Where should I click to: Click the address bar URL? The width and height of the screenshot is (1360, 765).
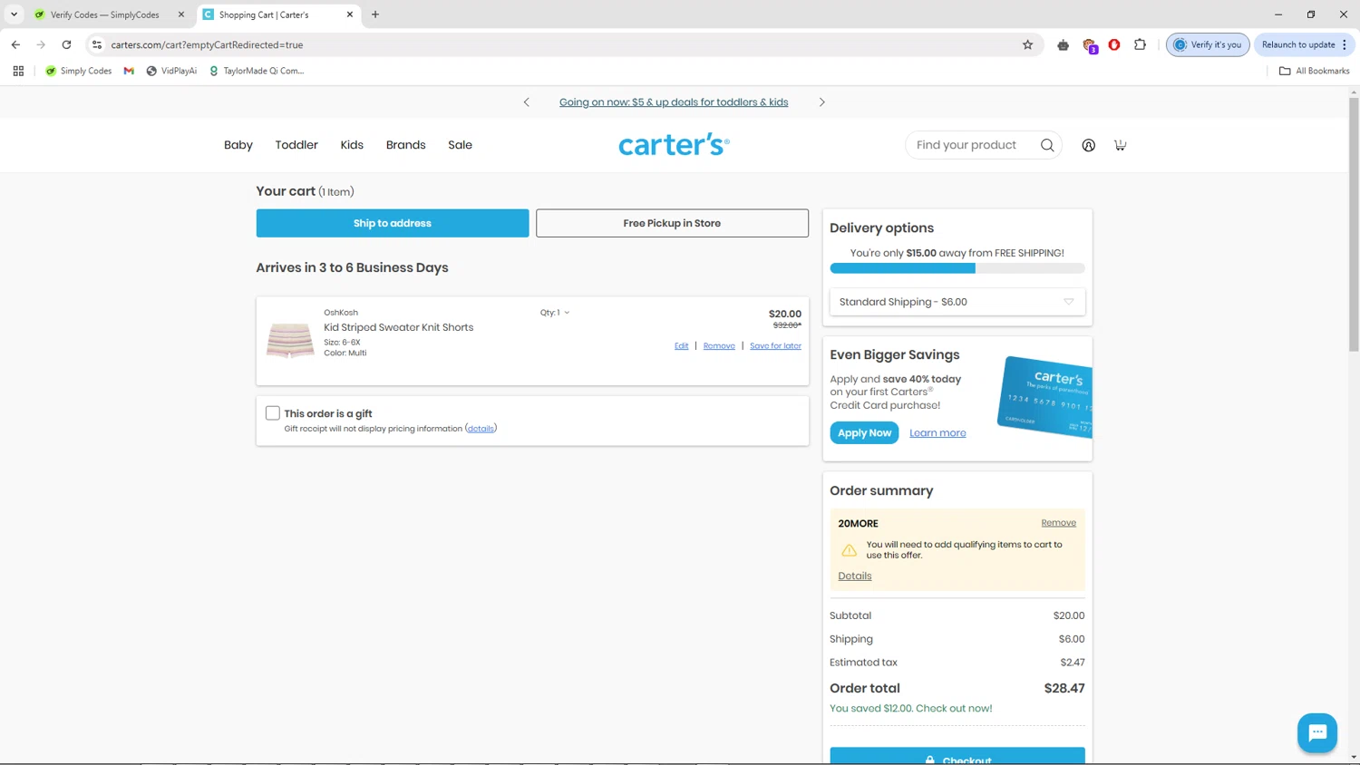pyautogui.click(x=207, y=44)
